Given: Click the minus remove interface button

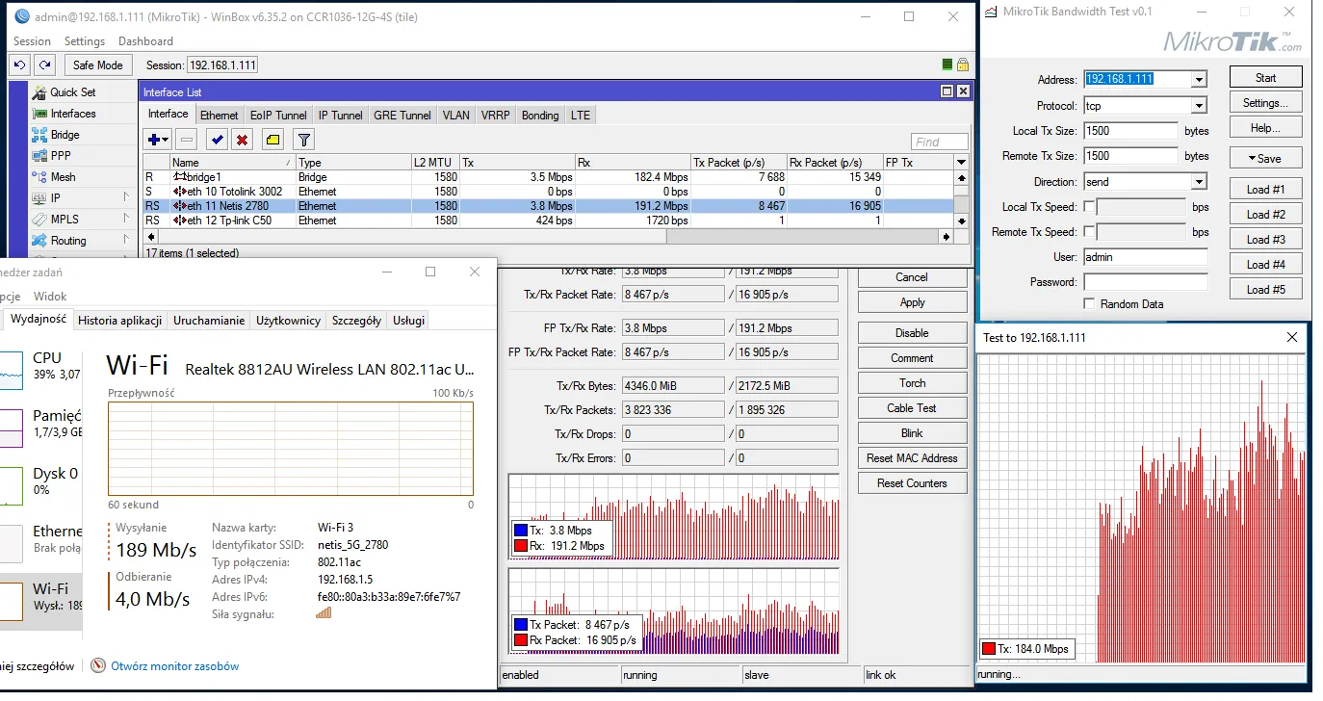Looking at the screenshot, I should coord(187,141).
